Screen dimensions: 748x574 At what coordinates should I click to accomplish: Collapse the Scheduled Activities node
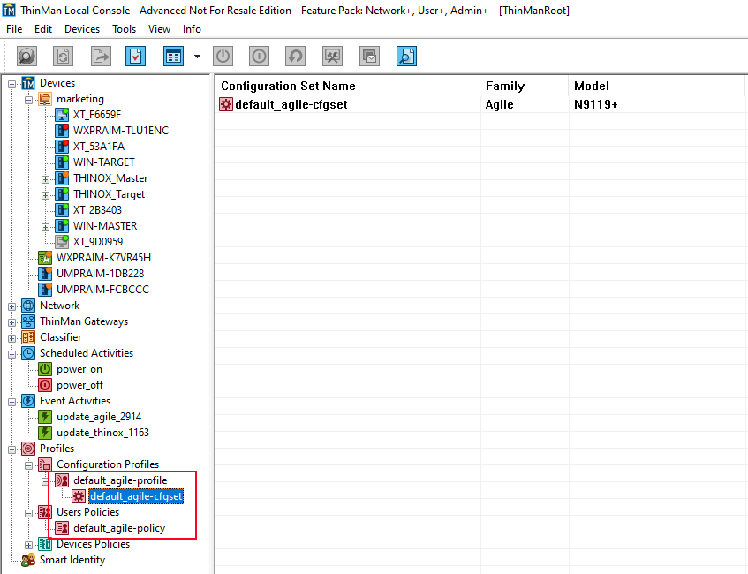point(12,354)
